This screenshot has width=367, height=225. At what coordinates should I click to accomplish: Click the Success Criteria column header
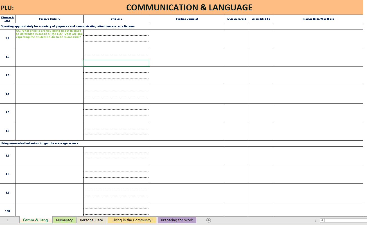(49, 19)
